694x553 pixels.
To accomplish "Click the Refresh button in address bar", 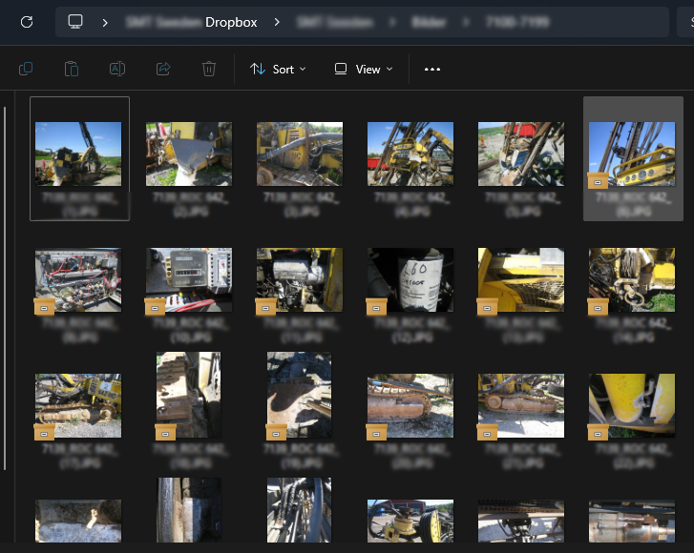I will pyautogui.click(x=27, y=22).
